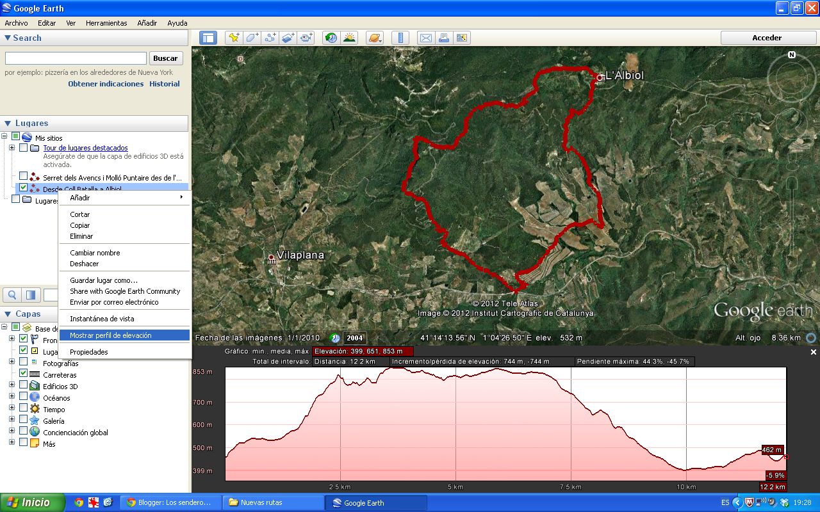The height and width of the screenshot is (512, 820).
Task: Click the view in Google Maps icon
Action: pyautogui.click(x=462, y=38)
